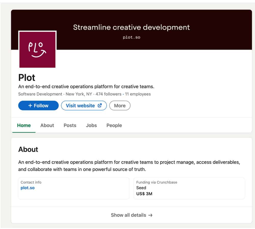Click the Plot company name heading

click(x=27, y=78)
